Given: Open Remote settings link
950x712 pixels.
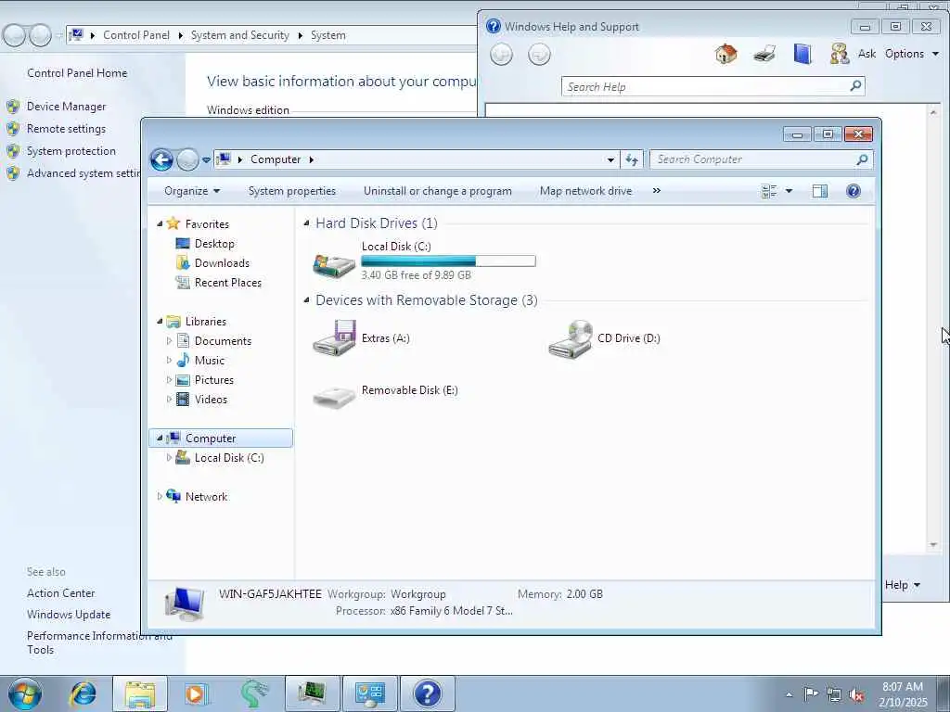Looking at the screenshot, I should pos(66,129).
